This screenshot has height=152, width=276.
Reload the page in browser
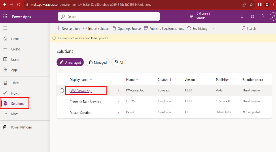coord(19,5)
